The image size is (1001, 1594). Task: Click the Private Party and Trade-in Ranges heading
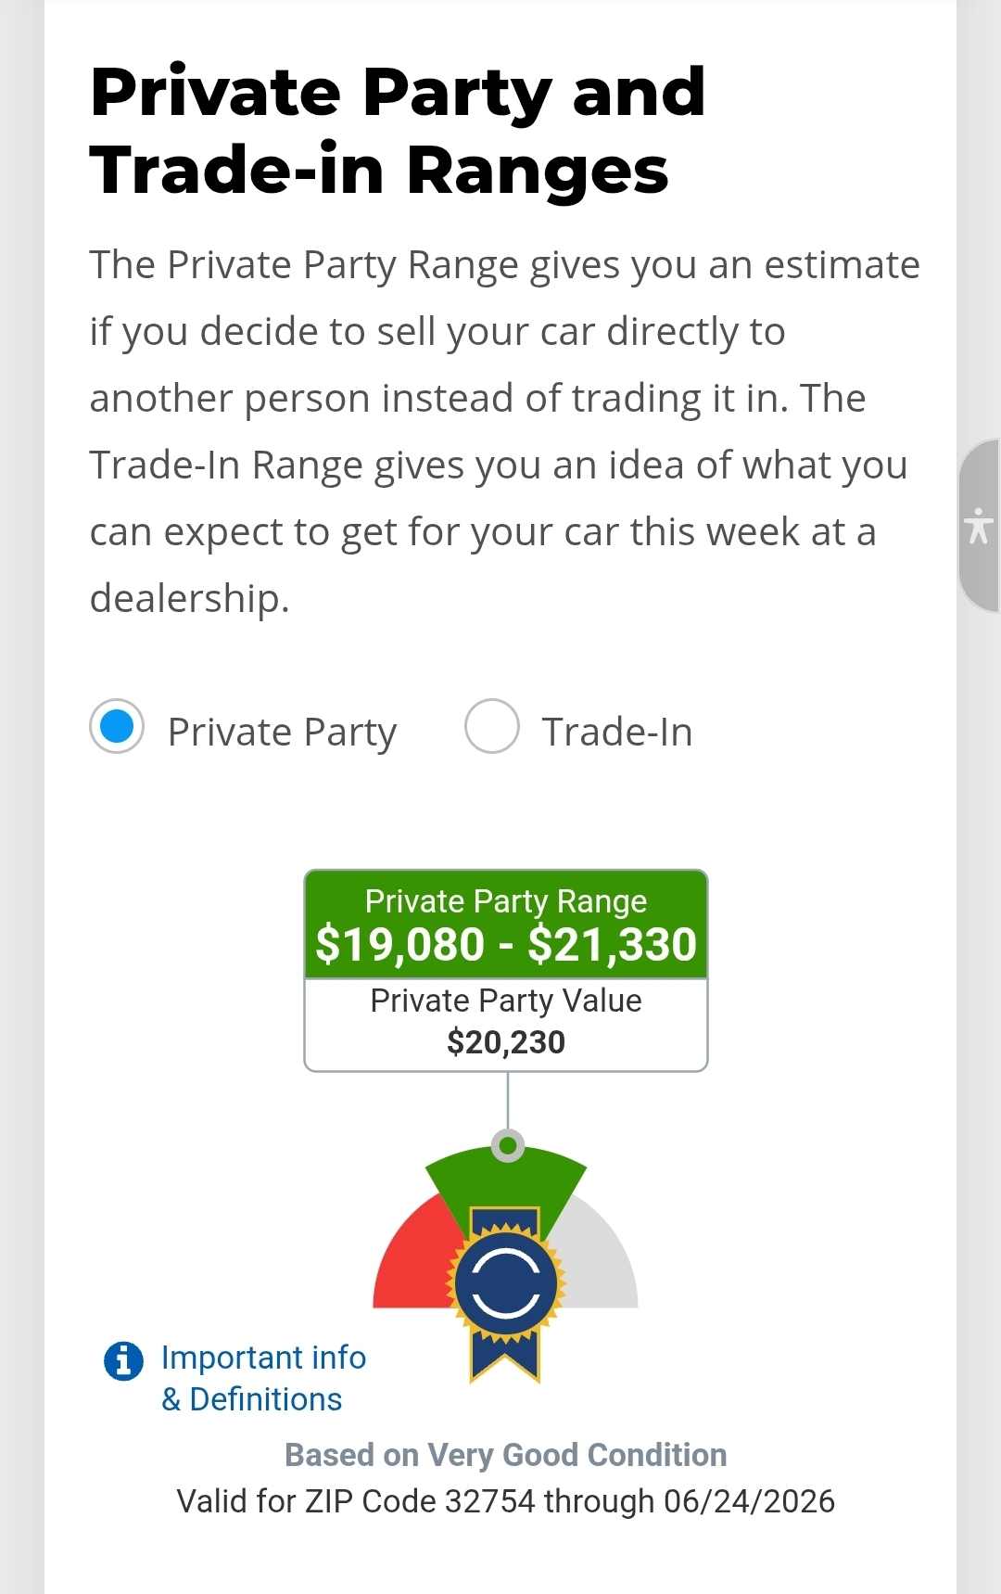pyautogui.click(x=399, y=131)
